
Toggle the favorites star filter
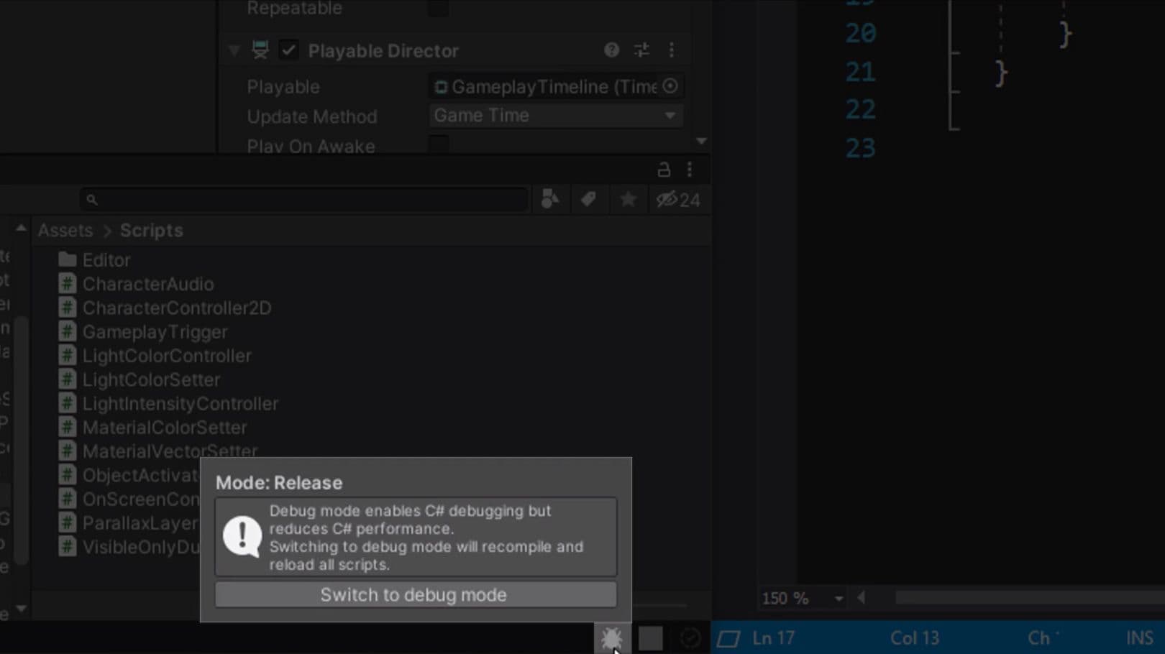(628, 199)
